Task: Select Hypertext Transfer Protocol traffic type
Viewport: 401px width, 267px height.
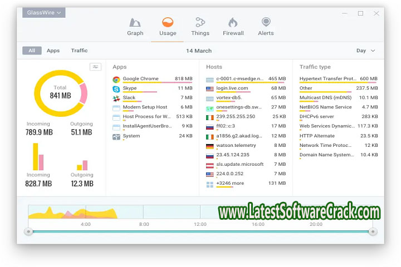Action: point(339,80)
